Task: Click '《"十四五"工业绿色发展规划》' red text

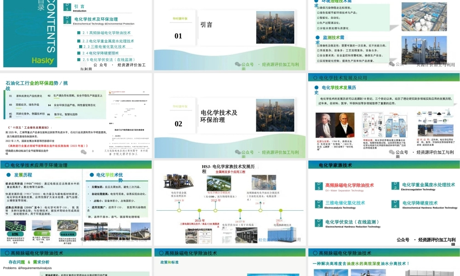Action: pos(30,127)
